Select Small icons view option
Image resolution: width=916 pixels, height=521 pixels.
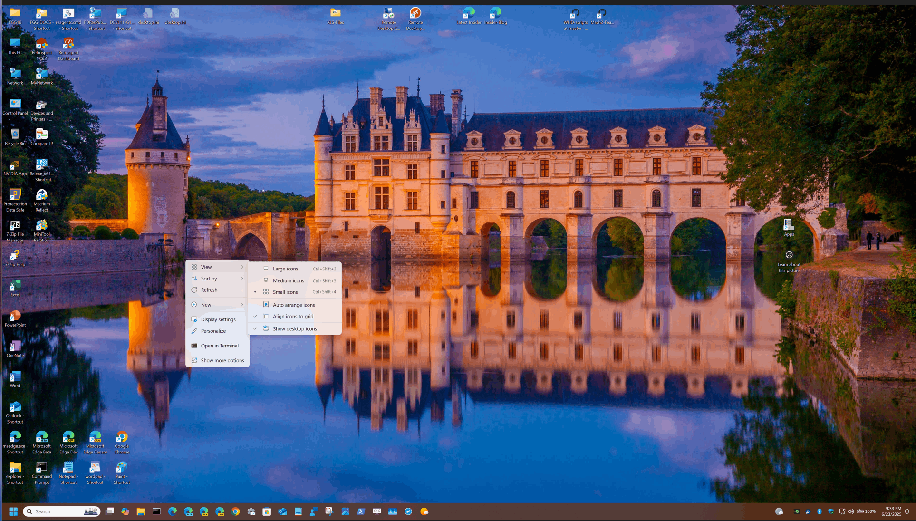tap(295, 292)
